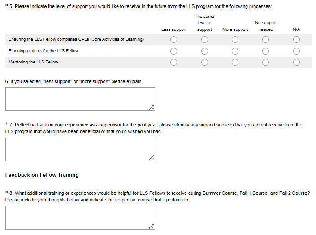This screenshot has width=316, height=235.
Task: Select Less support for Mentoring the Fellow
Action: coord(174,62)
